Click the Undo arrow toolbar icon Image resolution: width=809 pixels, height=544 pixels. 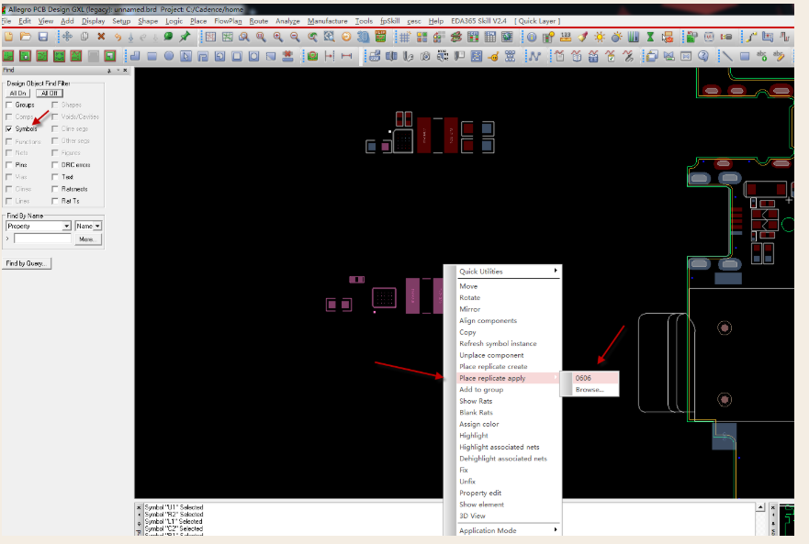[118, 37]
